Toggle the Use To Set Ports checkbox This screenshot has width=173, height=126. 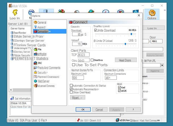(73, 65)
